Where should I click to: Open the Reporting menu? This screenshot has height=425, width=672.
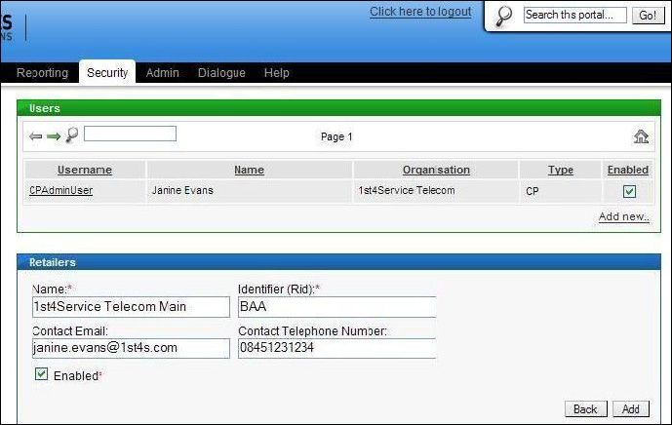(x=43, y=73)
